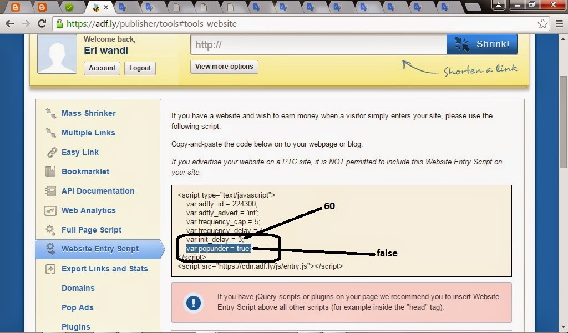This screenshot has height=333, width=568.
Task: Open a new browser tab
Action: [x=473, y=7]
